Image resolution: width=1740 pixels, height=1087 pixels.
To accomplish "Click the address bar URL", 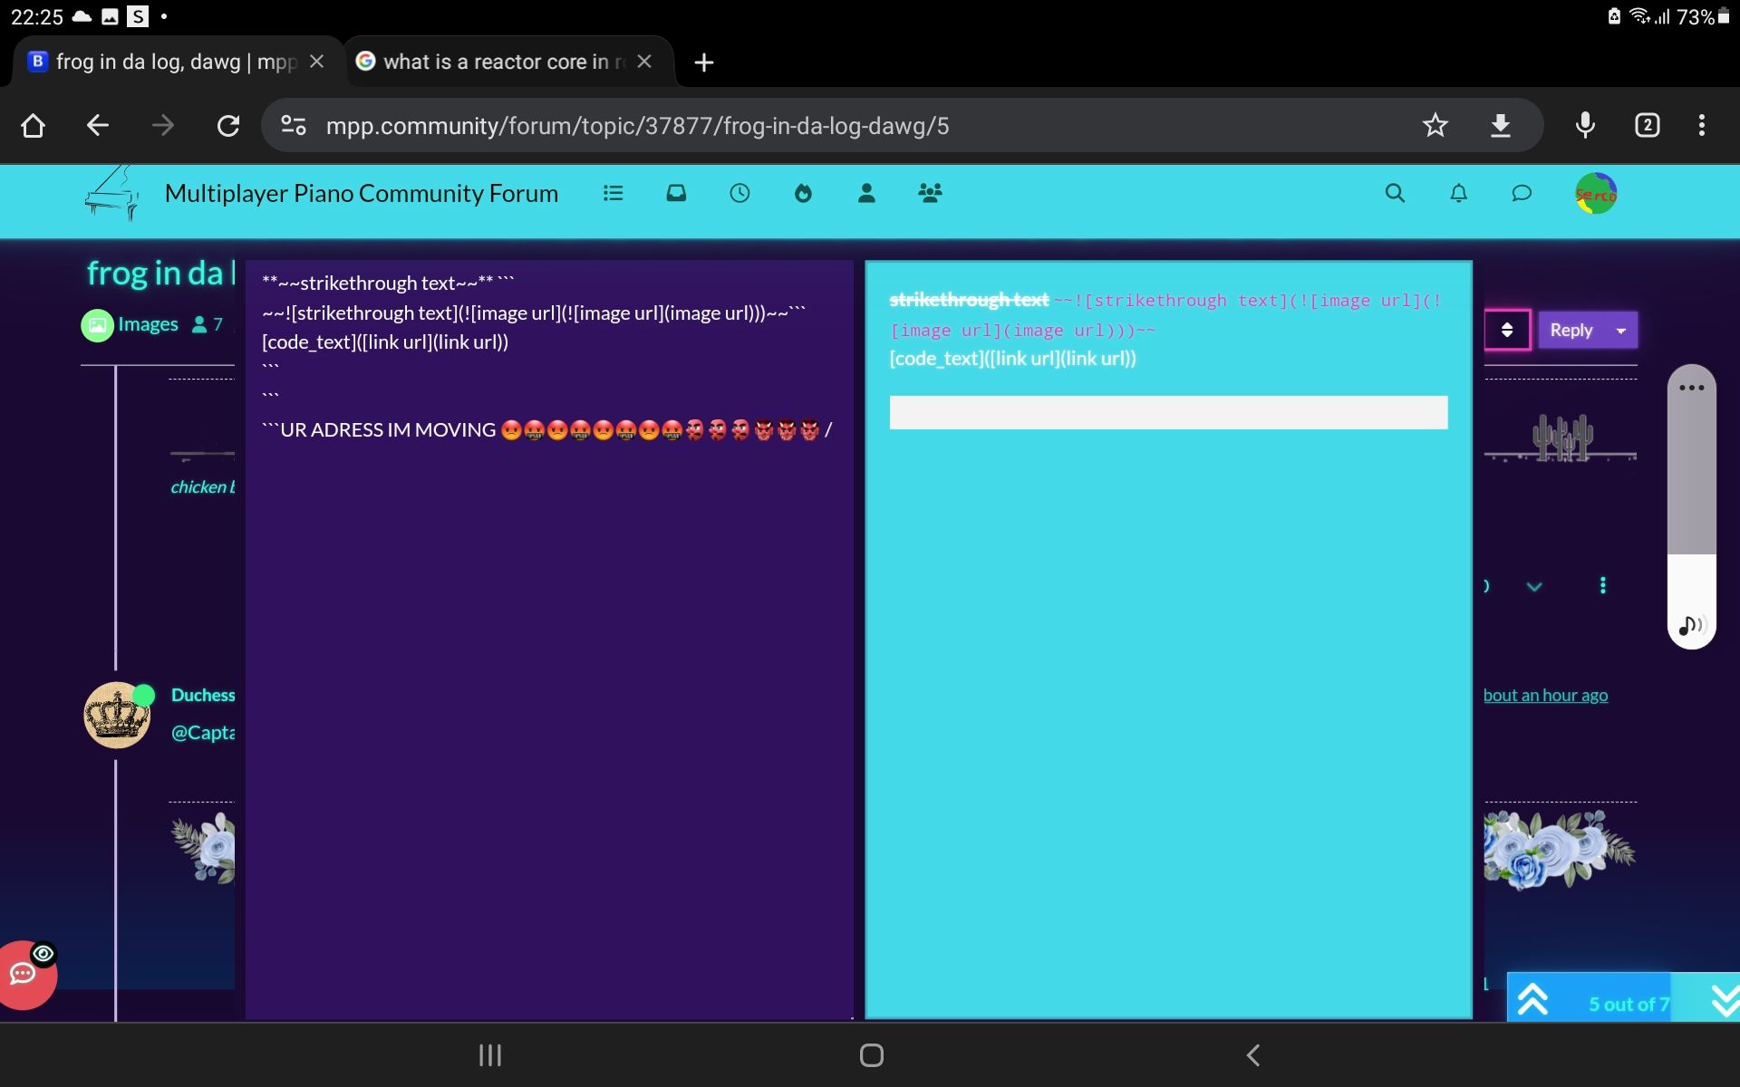I will tap(637, 126).
